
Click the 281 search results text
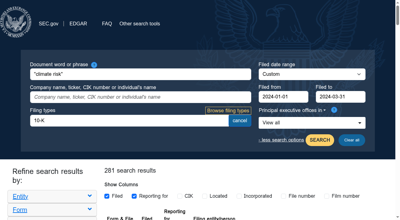pos(130,170)
